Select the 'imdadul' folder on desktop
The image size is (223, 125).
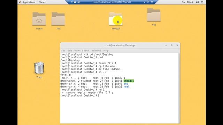[115, 19]
